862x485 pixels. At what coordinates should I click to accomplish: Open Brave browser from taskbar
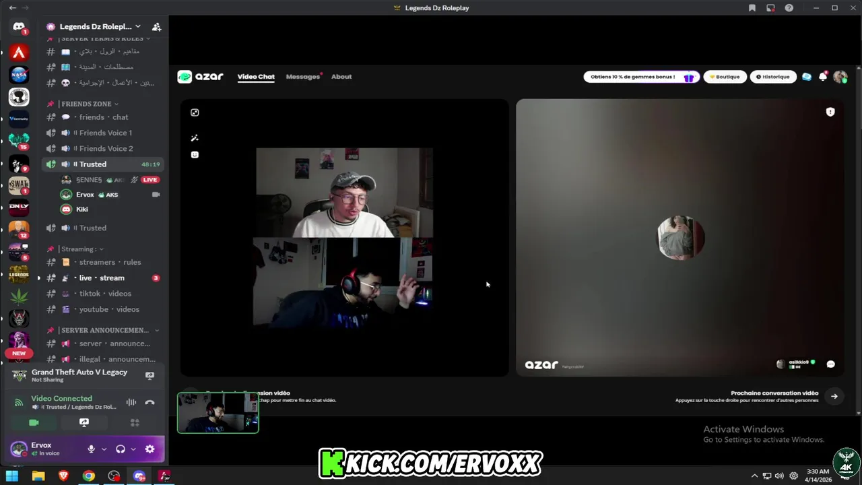[63, 476]
